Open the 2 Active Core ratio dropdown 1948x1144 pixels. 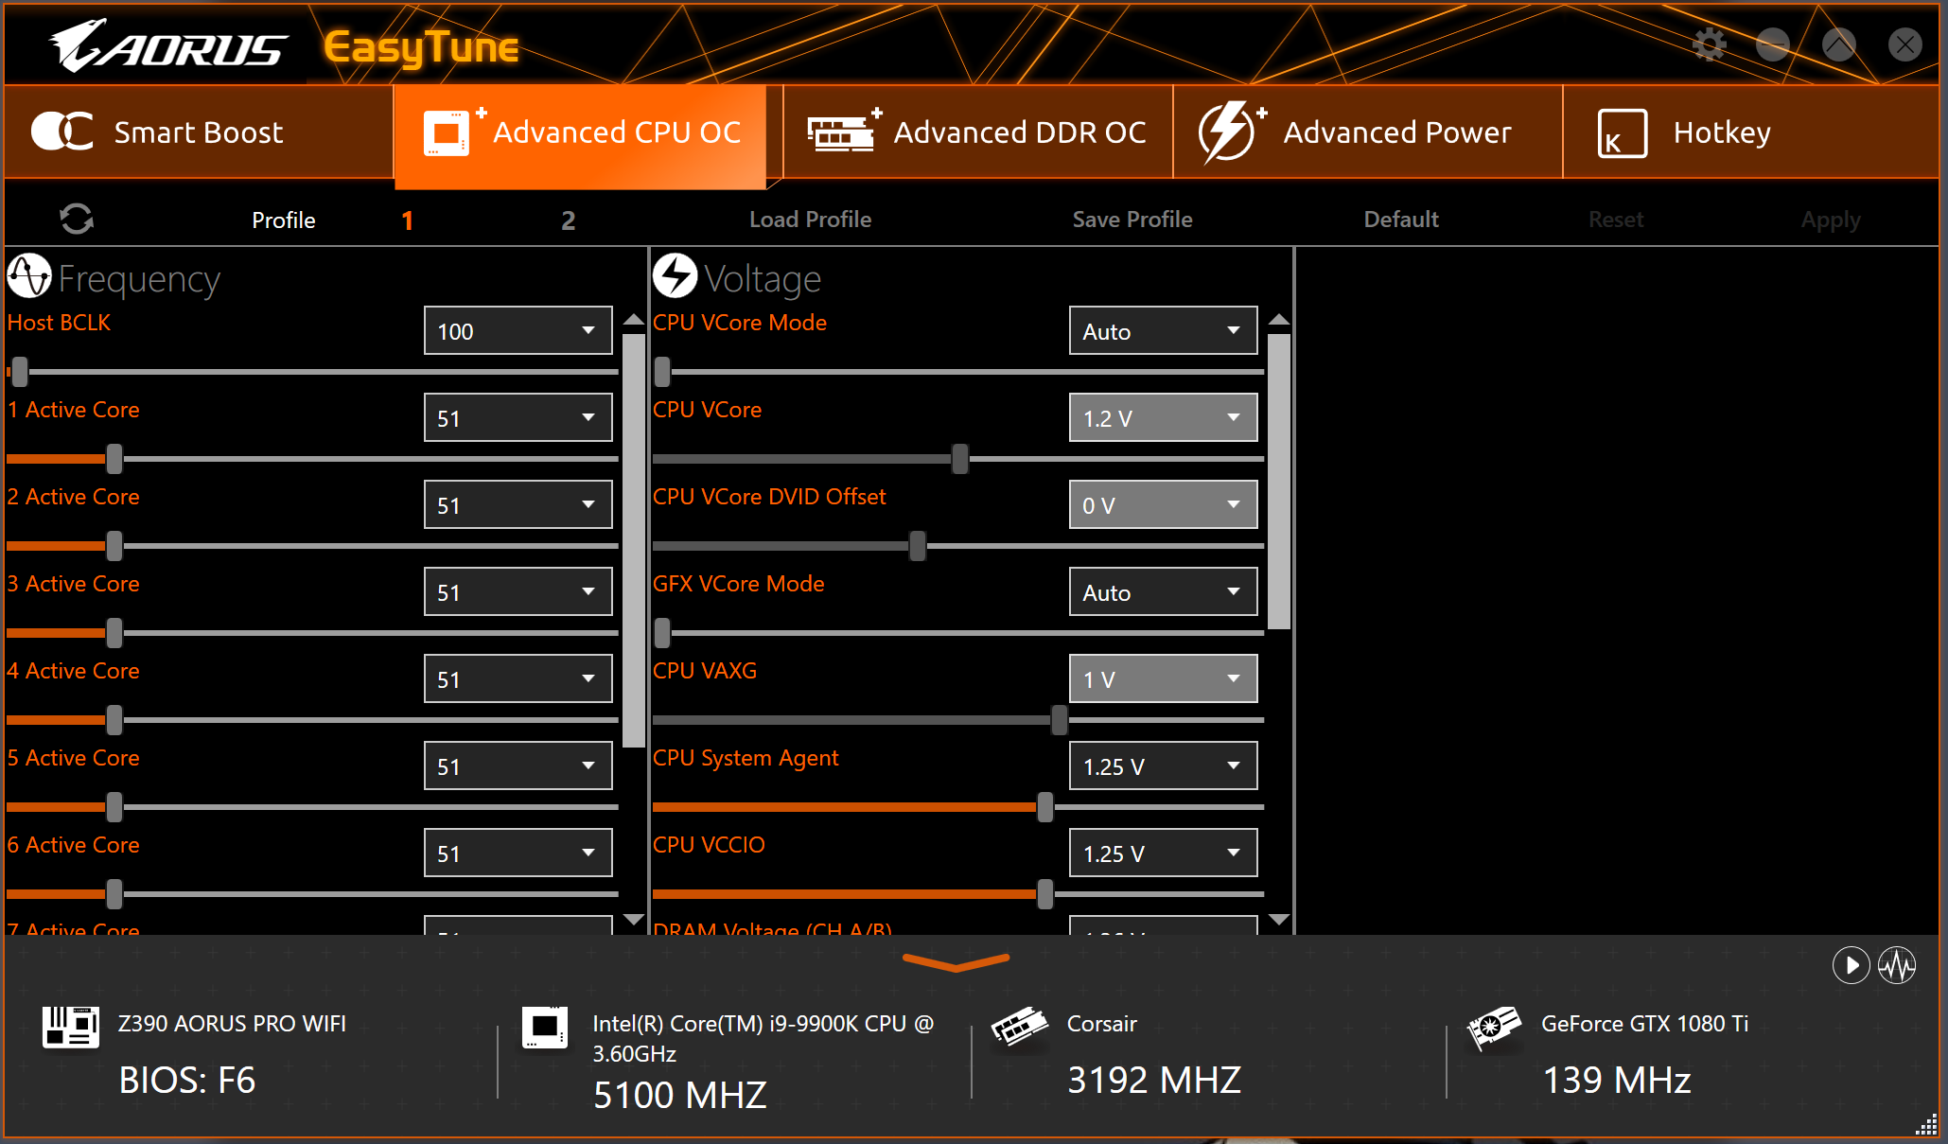point(518,504)
